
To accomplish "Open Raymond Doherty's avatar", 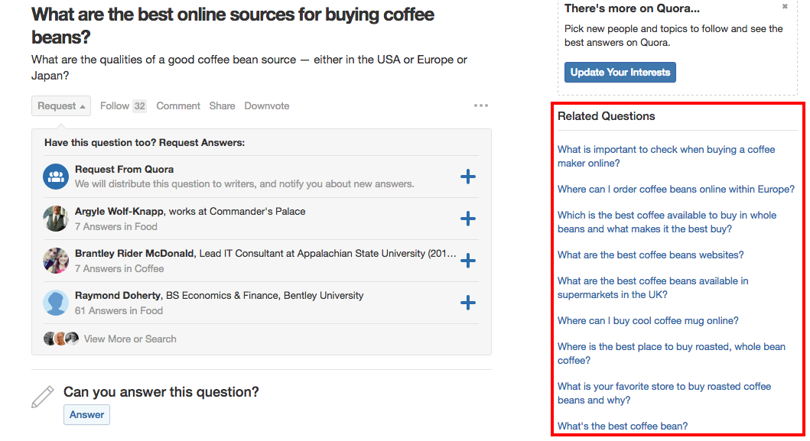I will 56,303.
